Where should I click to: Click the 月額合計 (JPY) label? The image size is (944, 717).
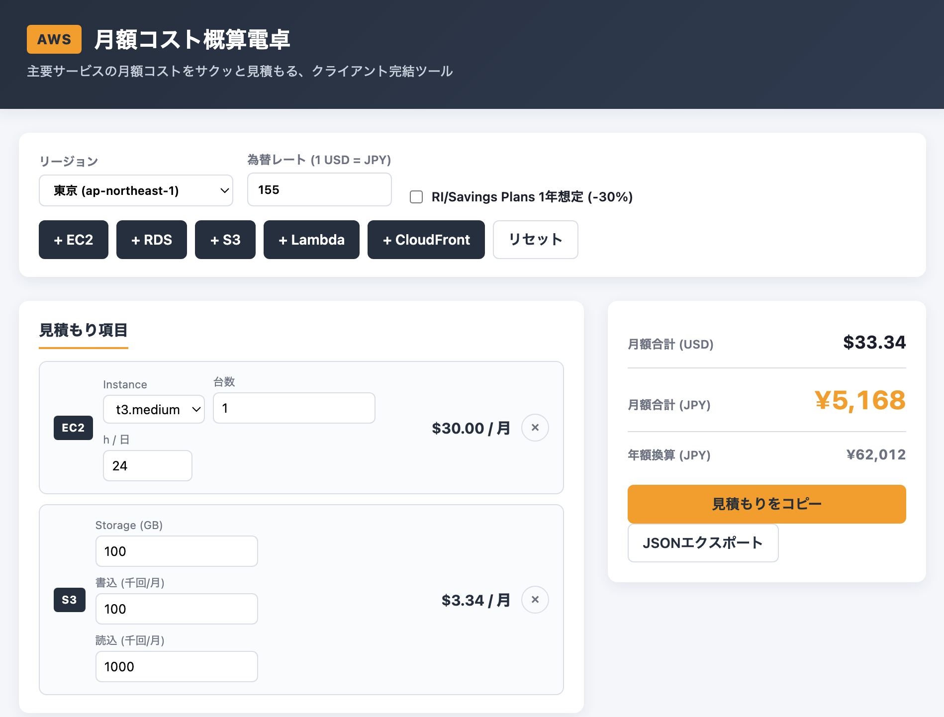tap(669, 405)
